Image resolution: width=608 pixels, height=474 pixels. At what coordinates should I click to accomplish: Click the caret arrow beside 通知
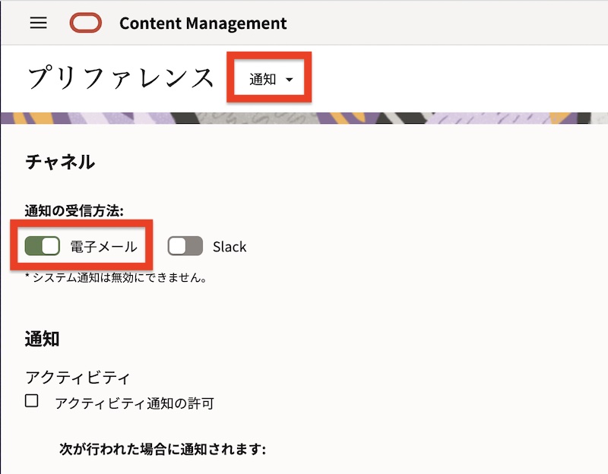[x=289, y=80]
